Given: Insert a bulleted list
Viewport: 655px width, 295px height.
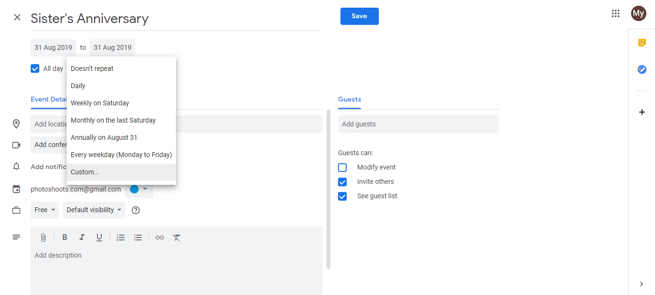Looking at the screenshot, I should click(x=138, y=238).
